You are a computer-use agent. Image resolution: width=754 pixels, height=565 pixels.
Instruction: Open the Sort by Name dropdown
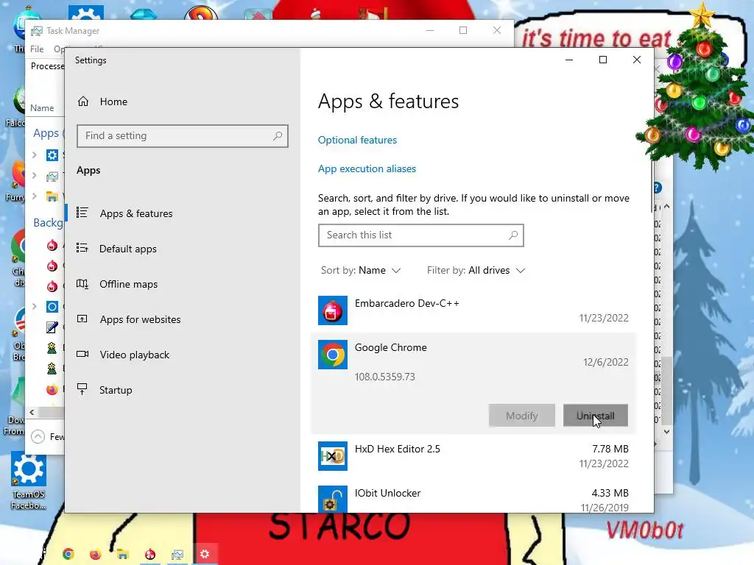pos(361,271)
